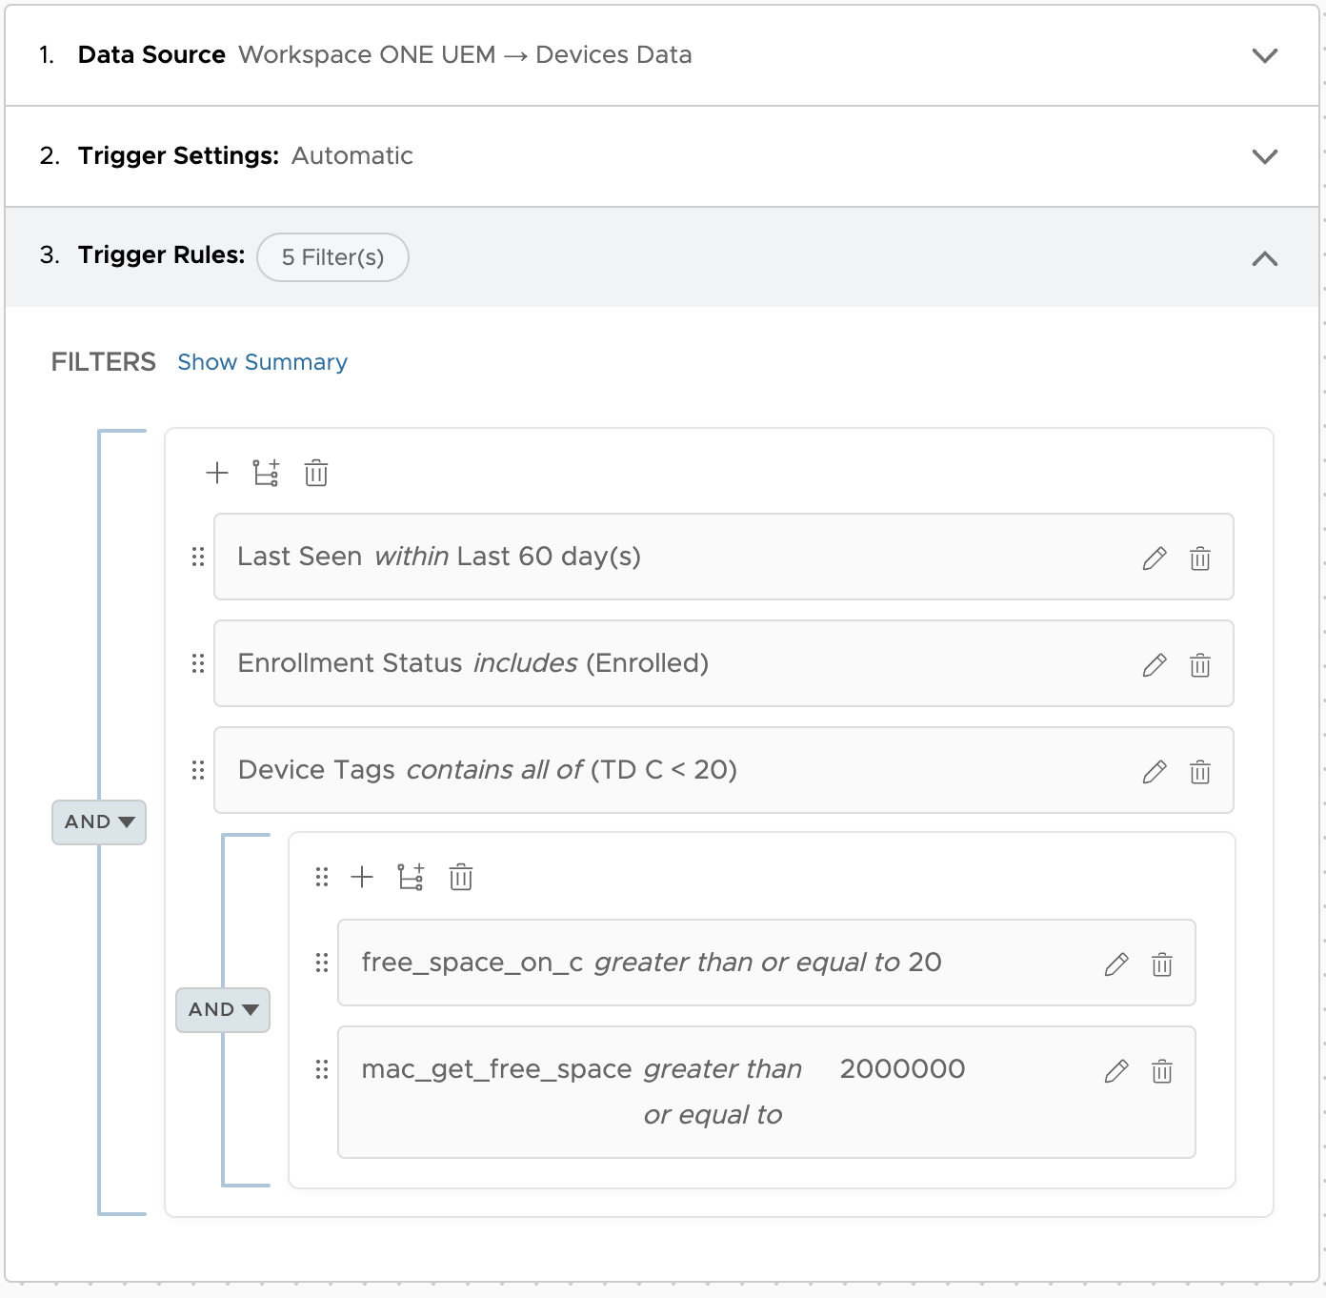Add a new filter to the top group
The image size is (1326, 1298).
point(217,473)
